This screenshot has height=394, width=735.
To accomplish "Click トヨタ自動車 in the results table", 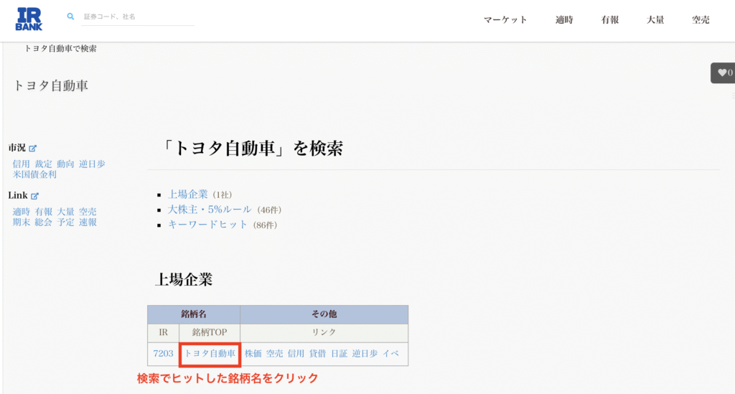I will (210, 354).
